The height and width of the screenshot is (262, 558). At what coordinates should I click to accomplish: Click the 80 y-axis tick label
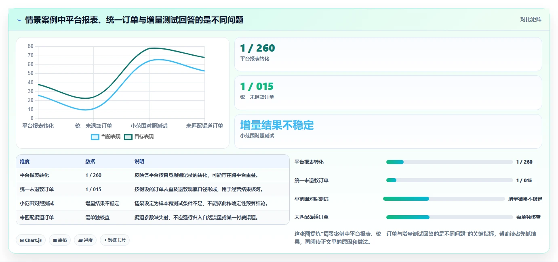tap(31, 46)
